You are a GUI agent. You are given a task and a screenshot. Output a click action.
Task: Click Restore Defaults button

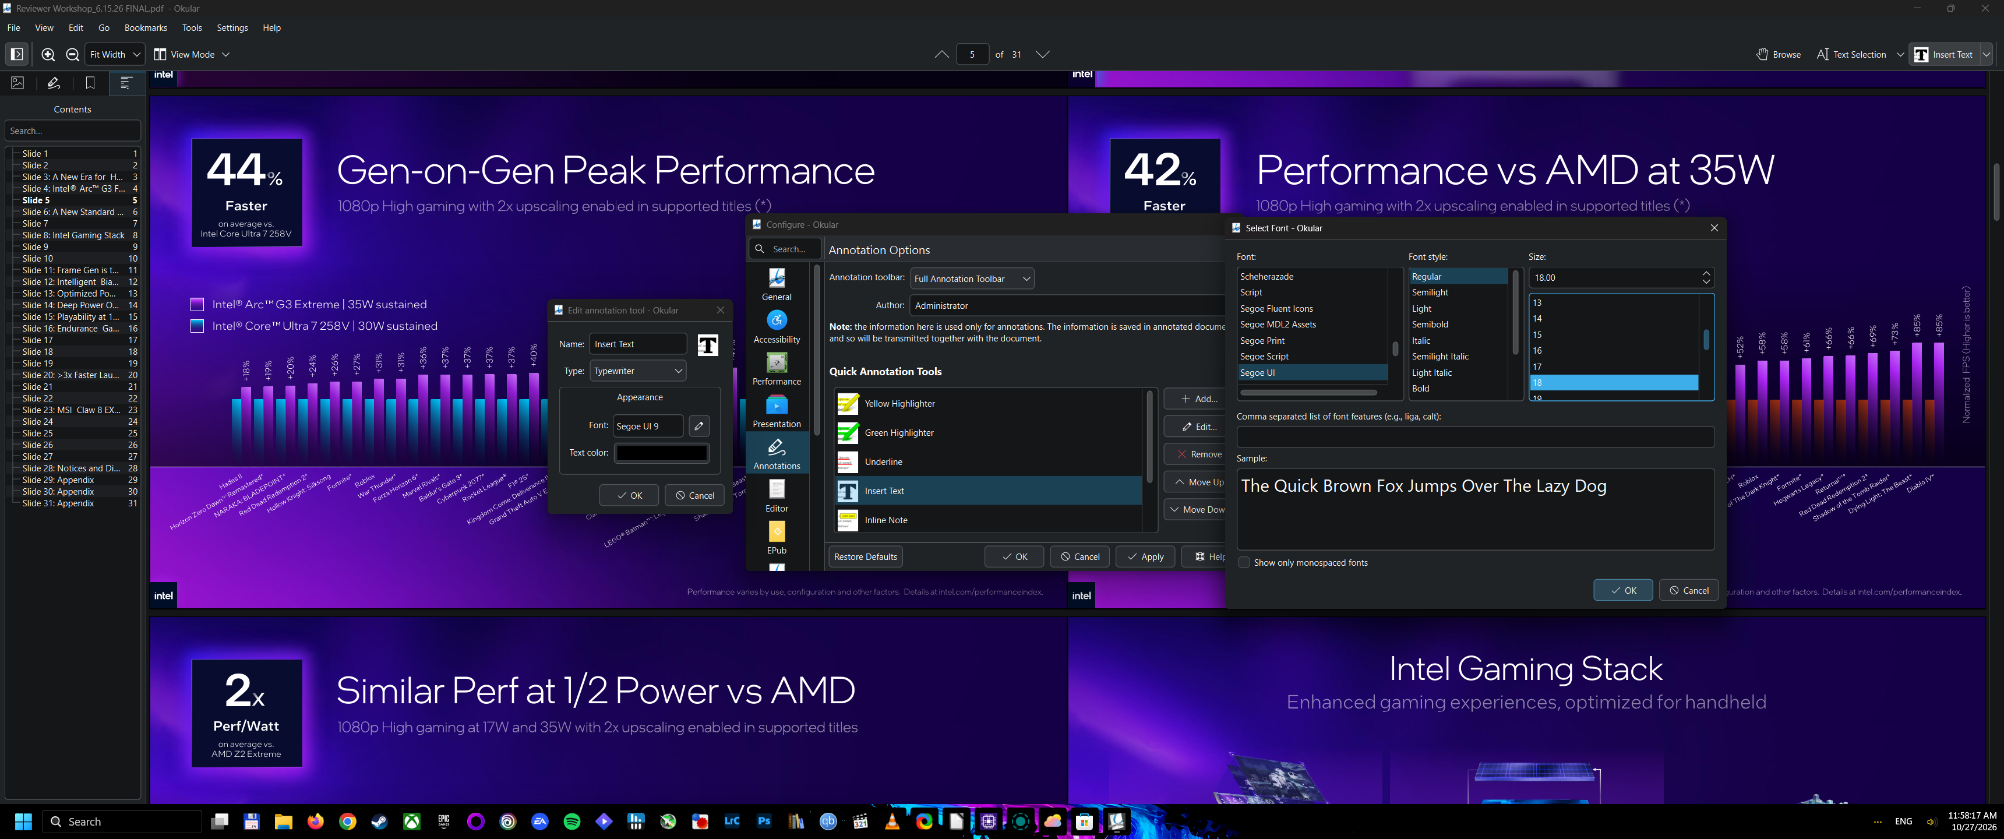[x=865, y=556]
